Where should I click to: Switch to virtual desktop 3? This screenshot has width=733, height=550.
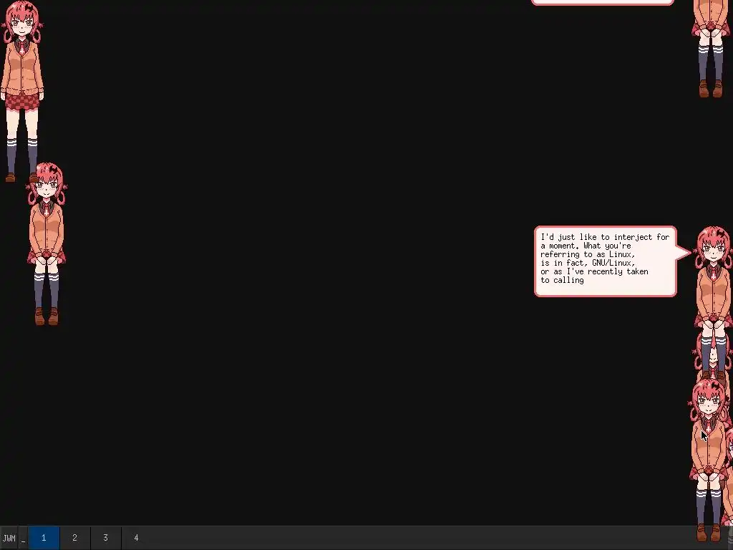click(x=106, y=538)
